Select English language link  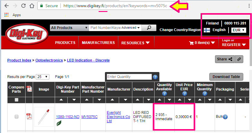coord(219,30)
